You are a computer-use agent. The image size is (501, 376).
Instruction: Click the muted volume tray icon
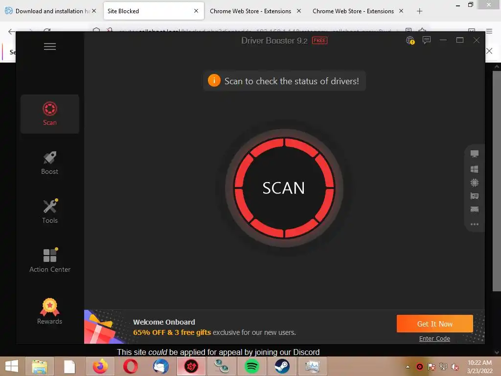point(455,367)
